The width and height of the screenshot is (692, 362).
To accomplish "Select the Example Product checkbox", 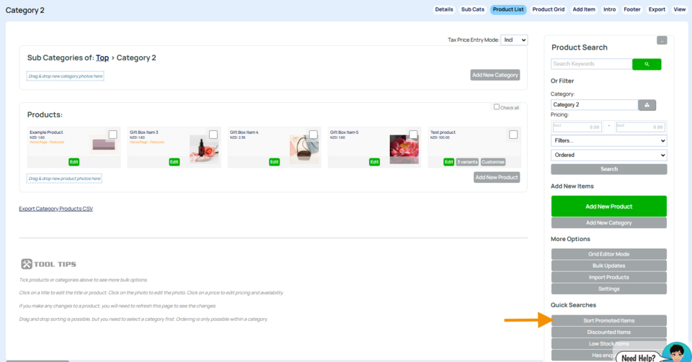I will click(x=112, y=135).
